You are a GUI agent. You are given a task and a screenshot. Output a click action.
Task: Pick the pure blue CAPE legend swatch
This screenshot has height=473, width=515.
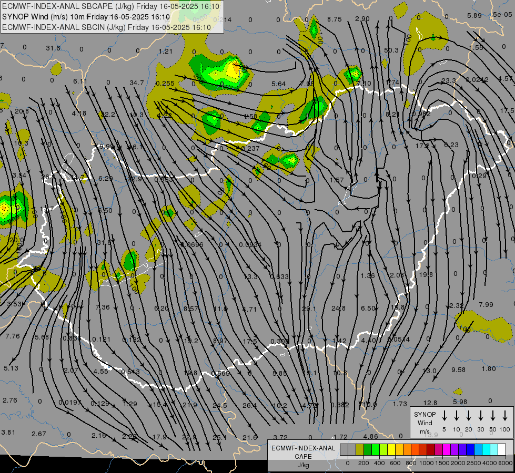pos(470,449)
